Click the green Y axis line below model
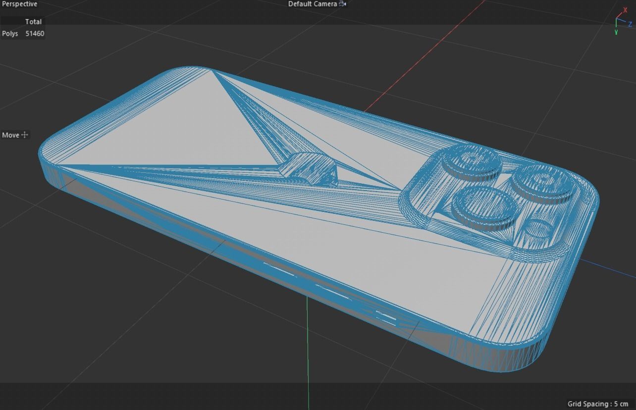Screen dimensions: 636x410 coord(308,347)
